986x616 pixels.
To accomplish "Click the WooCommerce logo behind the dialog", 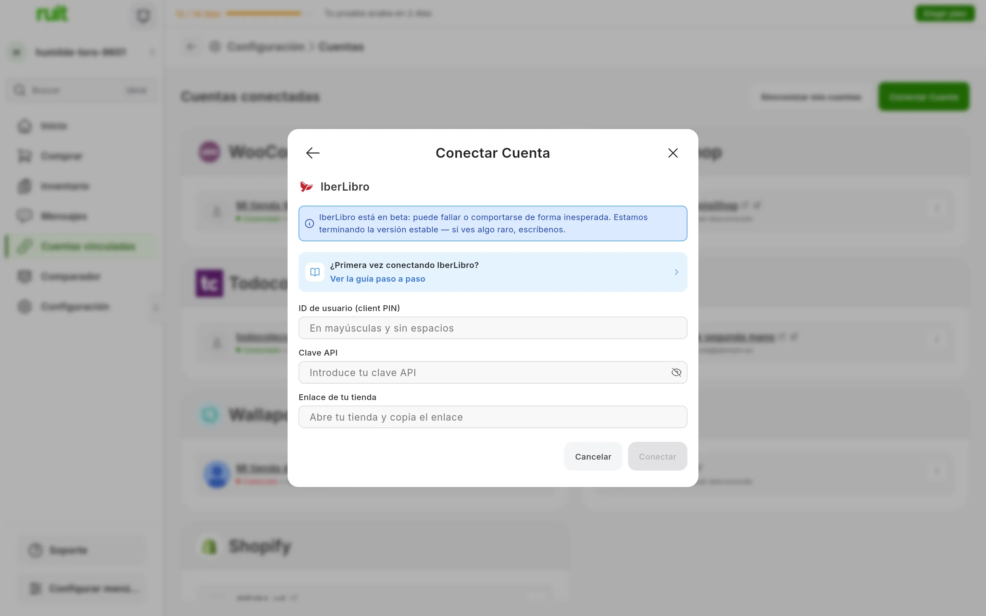I will 209,152.
